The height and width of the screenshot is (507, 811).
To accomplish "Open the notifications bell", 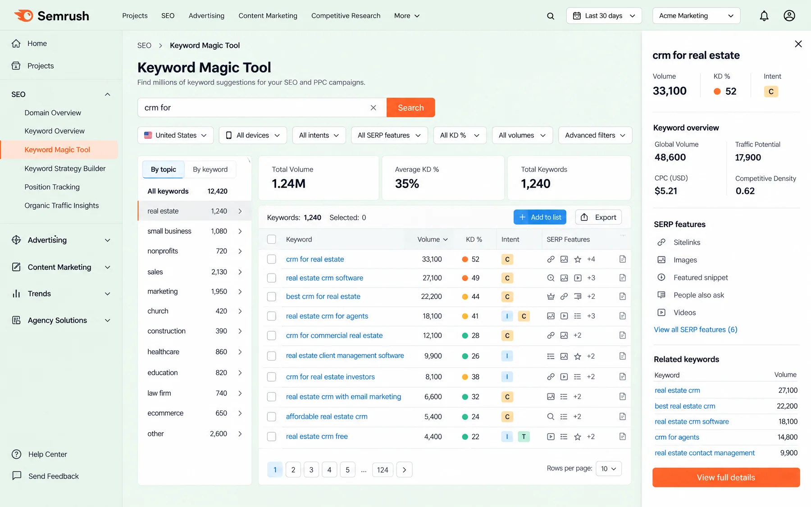I will click(764, 16).
